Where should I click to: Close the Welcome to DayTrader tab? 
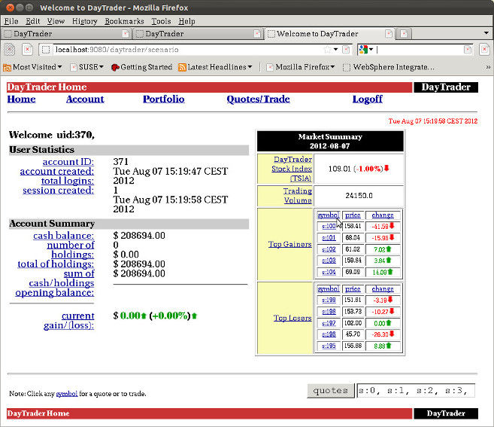(x=389, y=33)
